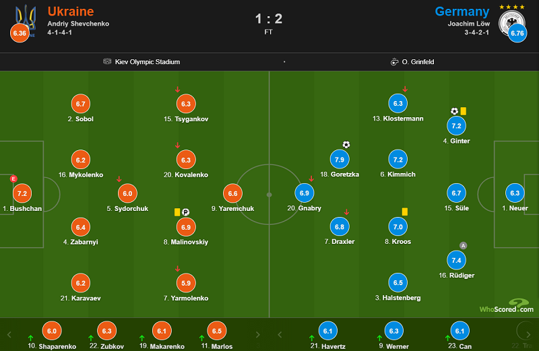This screenshot has width=539, height=351.
Task: Click the Ukraine team crest
Action: pyautogui.click(x=27, y=16)
